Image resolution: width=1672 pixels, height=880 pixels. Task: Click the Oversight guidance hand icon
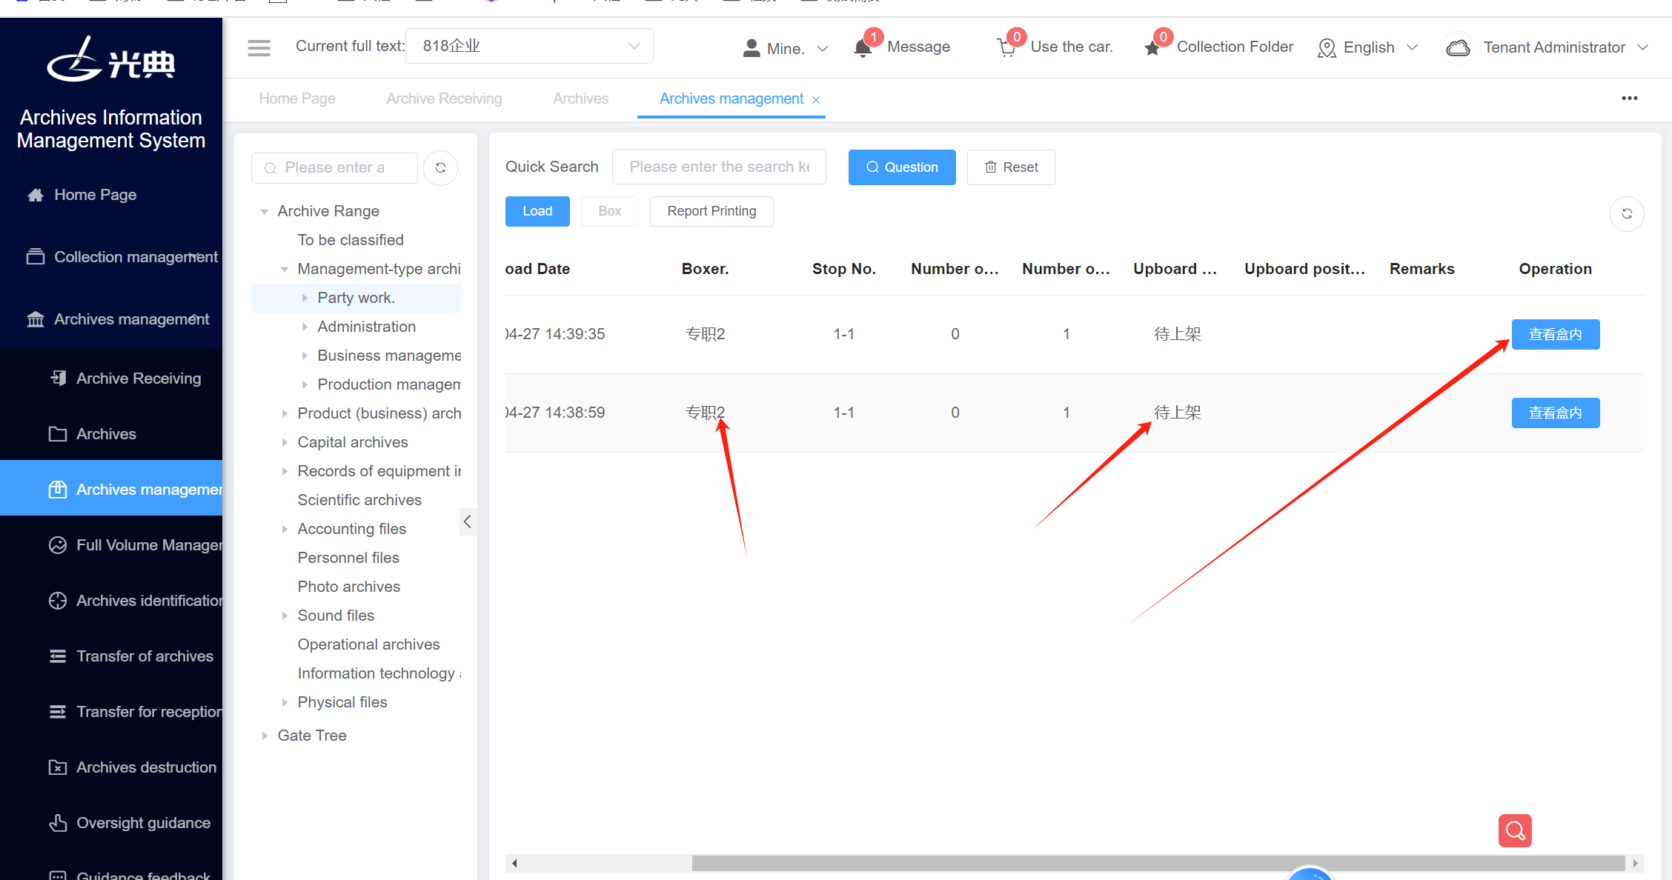click(58, 823)
